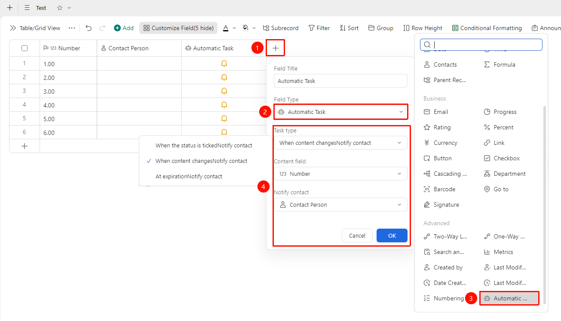Open Conditional Formatting

pos(487,28)
